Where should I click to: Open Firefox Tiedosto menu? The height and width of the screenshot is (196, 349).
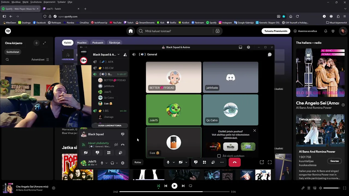tap(5, 2)
